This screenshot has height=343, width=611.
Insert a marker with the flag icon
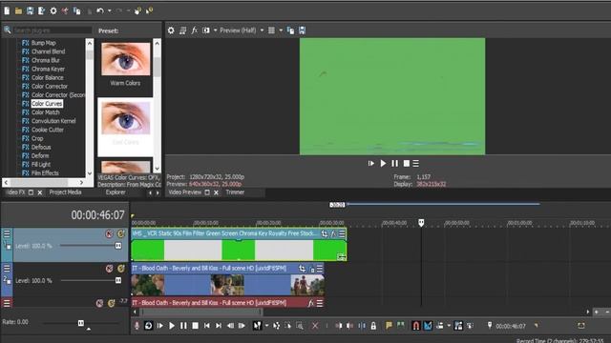click(x=389, y=326)
